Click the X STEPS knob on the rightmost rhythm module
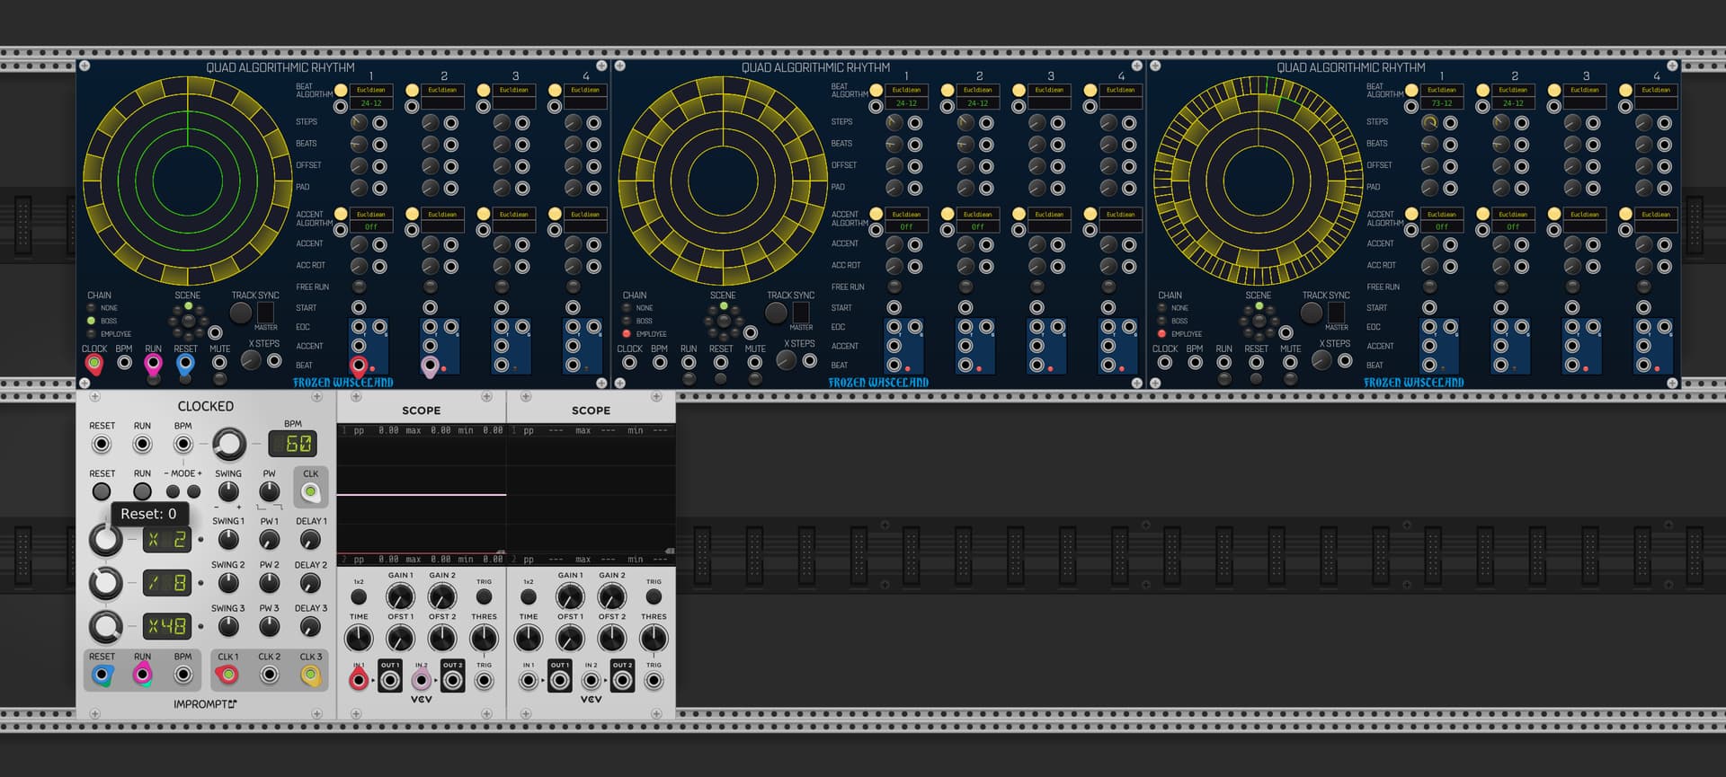The height and width of the screenshot is (777, 1726). tap(1321, 360)
